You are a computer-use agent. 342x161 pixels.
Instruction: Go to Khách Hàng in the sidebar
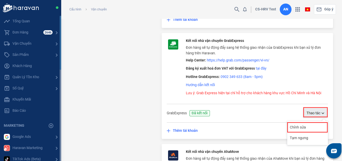click(22, 66)
